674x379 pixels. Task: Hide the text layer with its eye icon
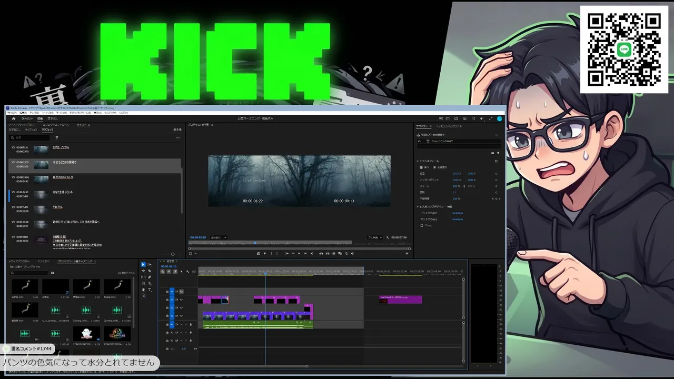click(x=419, y=141)
